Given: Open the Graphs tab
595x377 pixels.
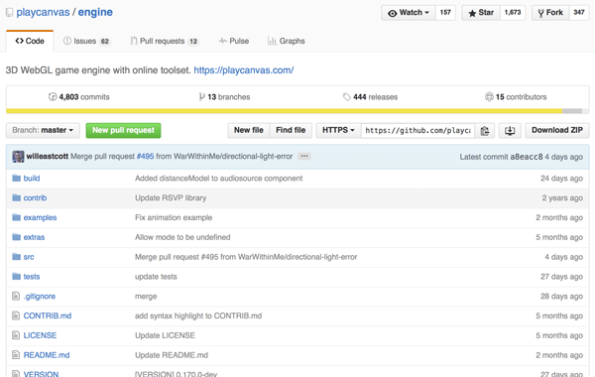Looking at the screenshot, I should tap(287, 41).
